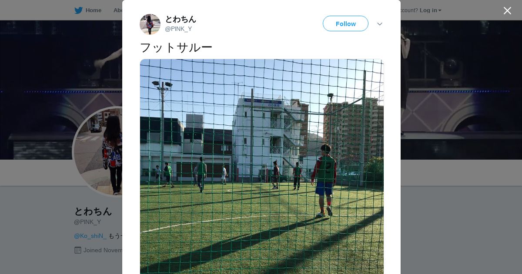Click the @PINK_Y handle in the tweet popup

pos(178,29)
